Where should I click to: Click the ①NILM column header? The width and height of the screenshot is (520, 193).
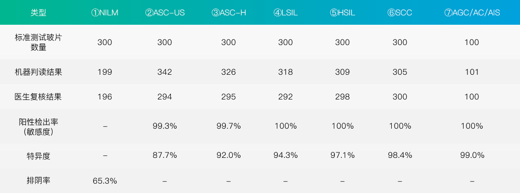tap(104, 13)
